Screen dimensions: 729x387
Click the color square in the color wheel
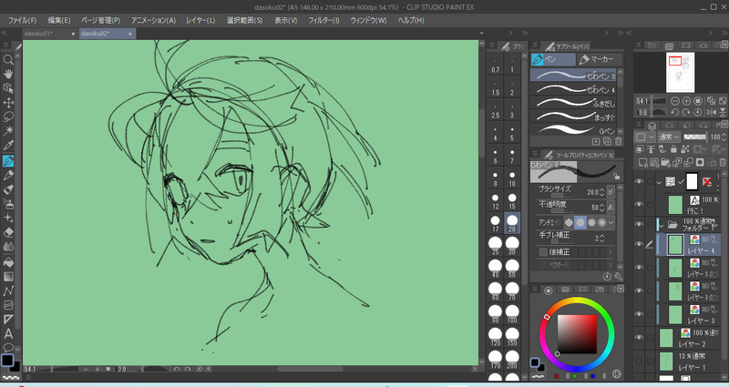coord(577,334)
